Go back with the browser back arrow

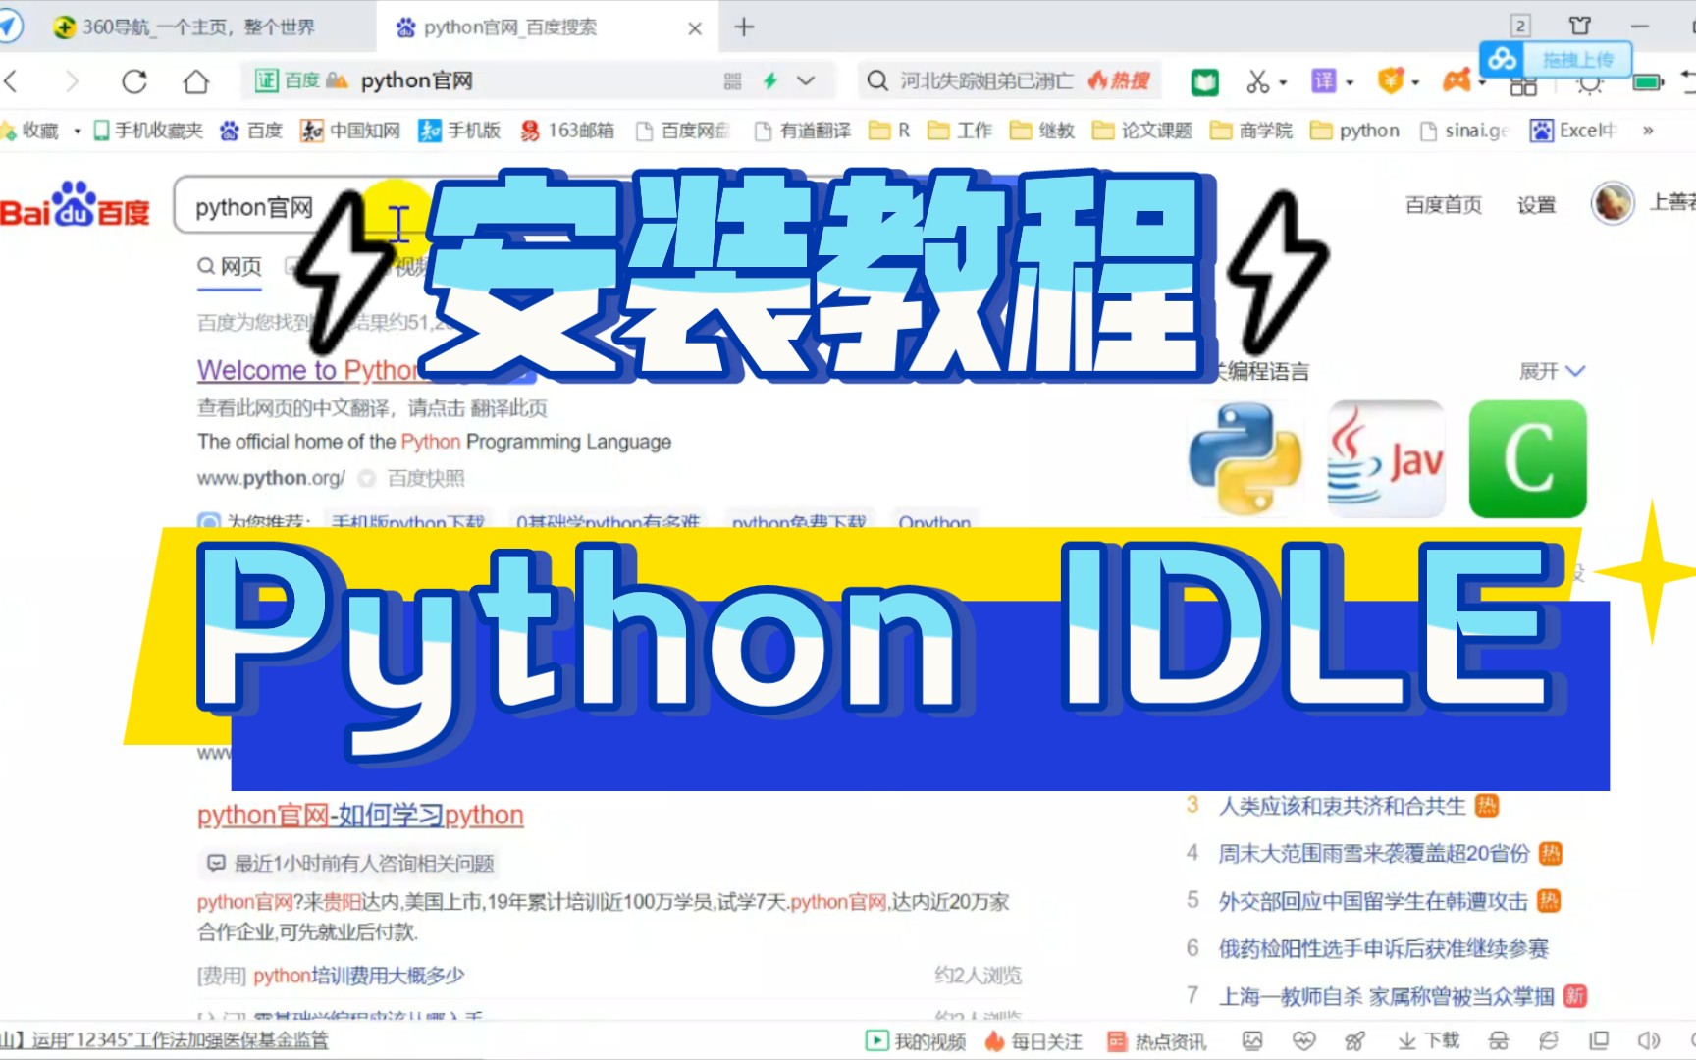pyautogui.click(x=12, y=81)
